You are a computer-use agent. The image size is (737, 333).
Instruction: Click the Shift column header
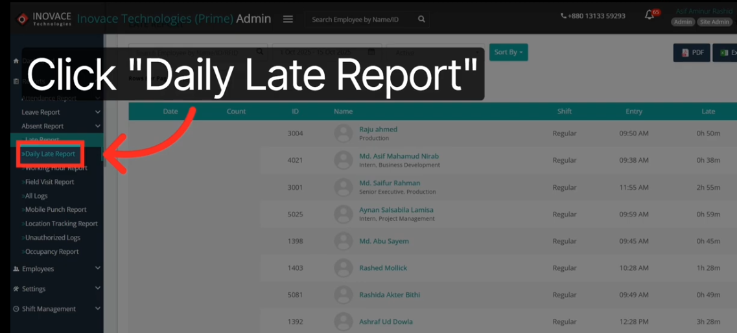tap(565, 111)
